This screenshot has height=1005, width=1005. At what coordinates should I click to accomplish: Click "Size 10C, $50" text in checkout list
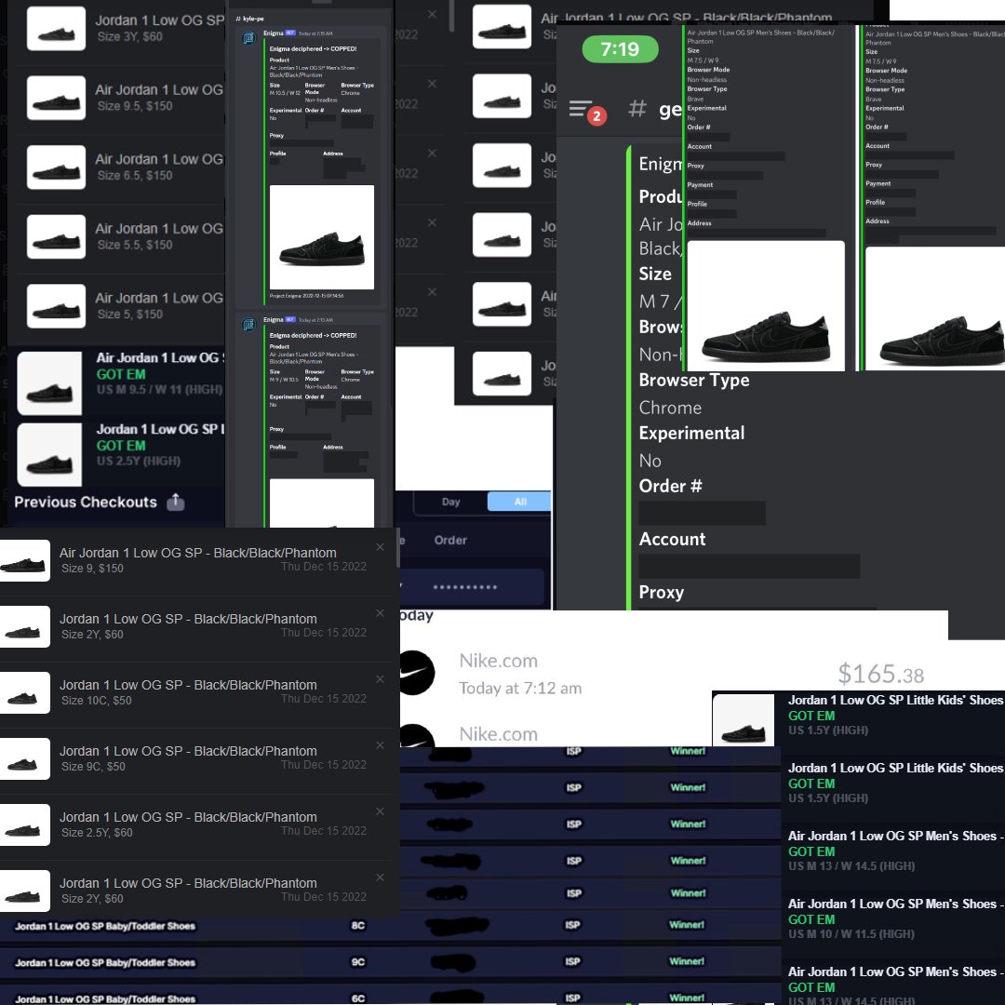click(96, 701)
